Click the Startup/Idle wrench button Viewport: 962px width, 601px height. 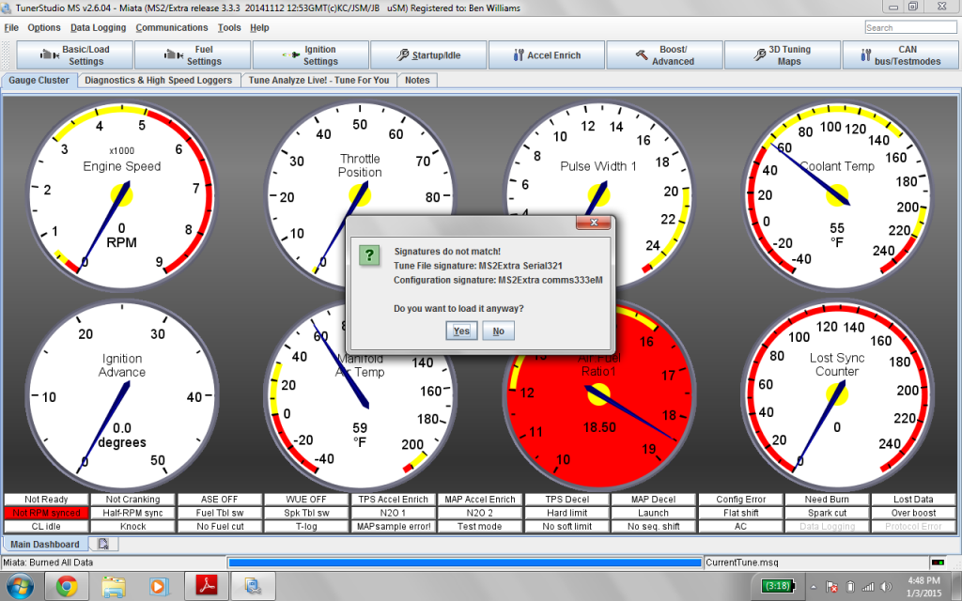point(427,55)
